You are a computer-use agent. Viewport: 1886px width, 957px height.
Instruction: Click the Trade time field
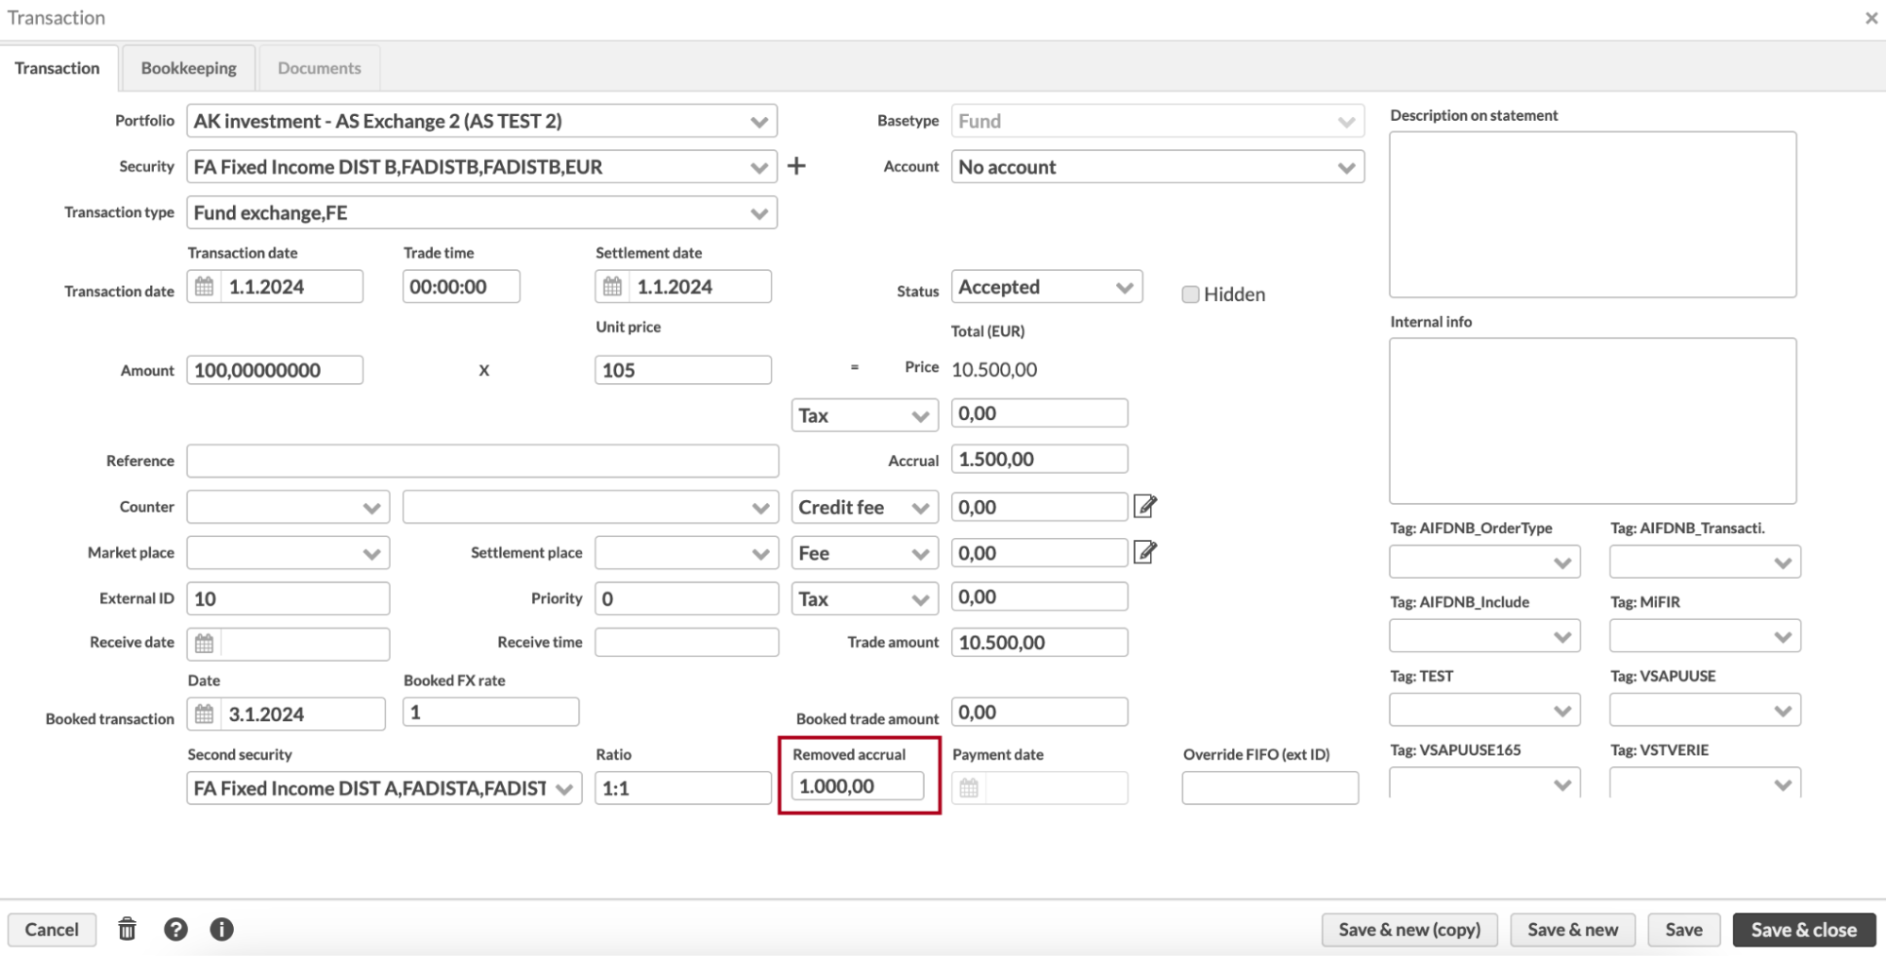[461, 287]
